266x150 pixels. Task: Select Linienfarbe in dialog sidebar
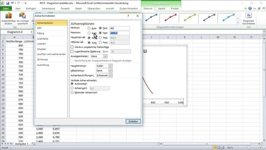pyautogui.click(x=52, y=39)
